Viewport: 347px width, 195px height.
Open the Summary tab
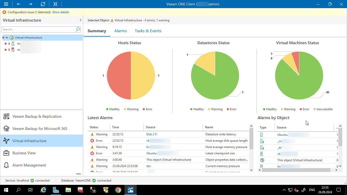point(97,31)
